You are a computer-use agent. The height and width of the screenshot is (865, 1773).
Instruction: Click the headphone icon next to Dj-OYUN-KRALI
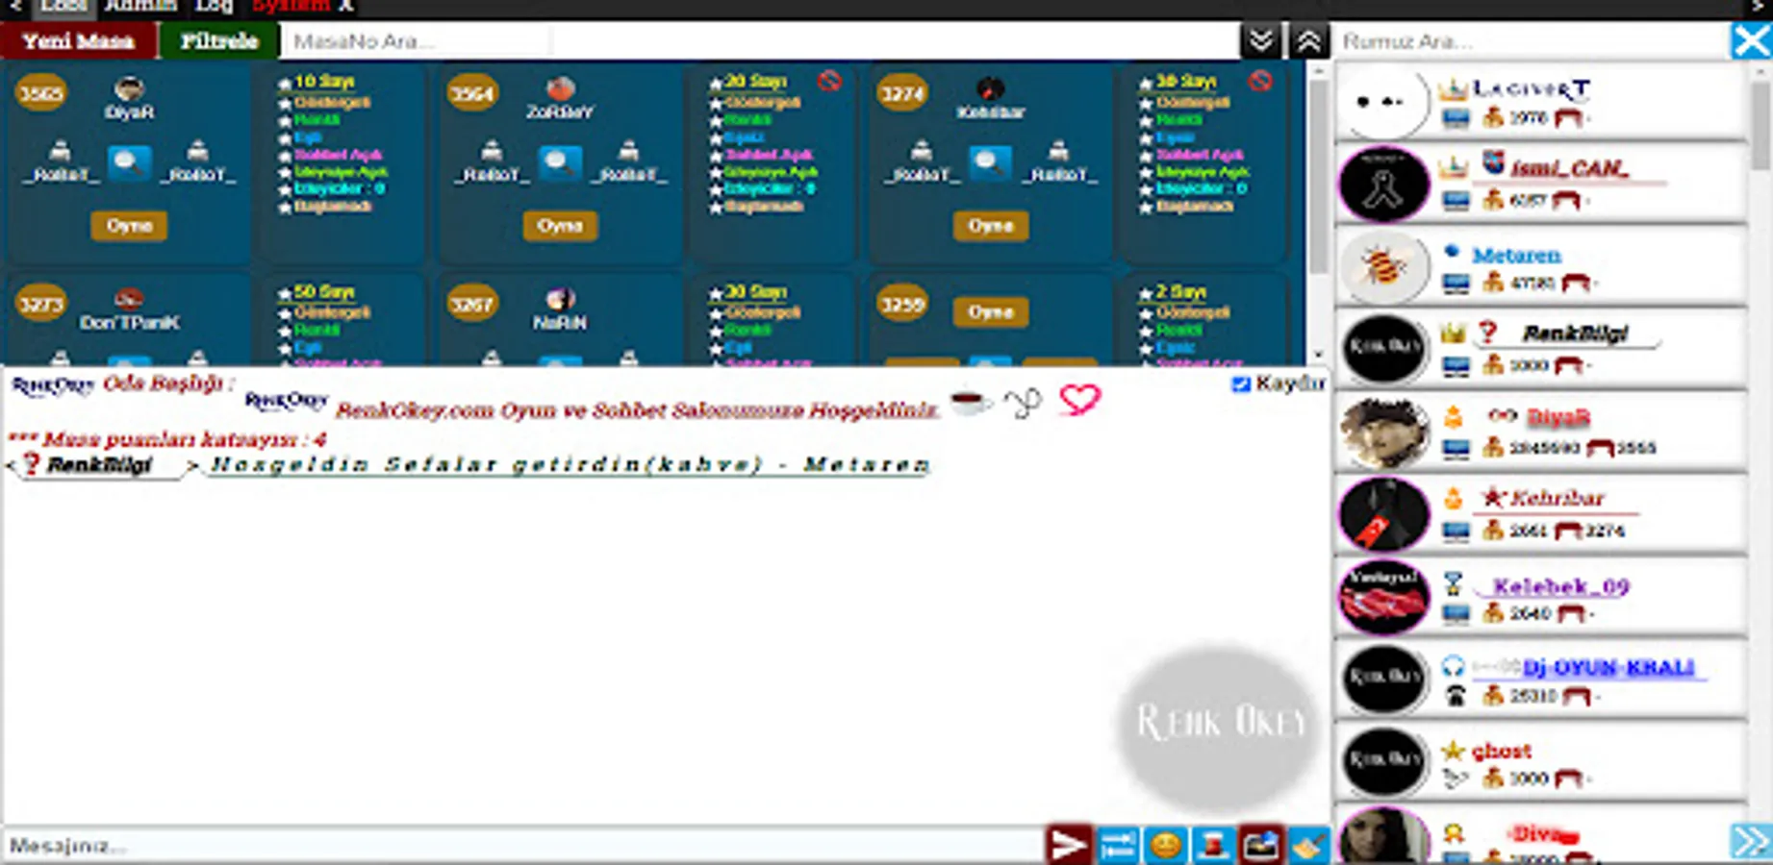[x=1453, y=666]
